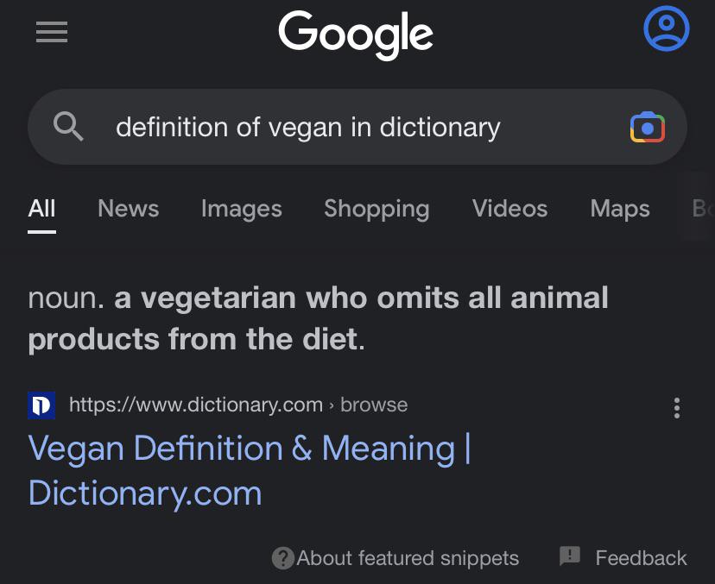Switch to the News tab
Screen dimensions: 715x584
coord(128,209)
